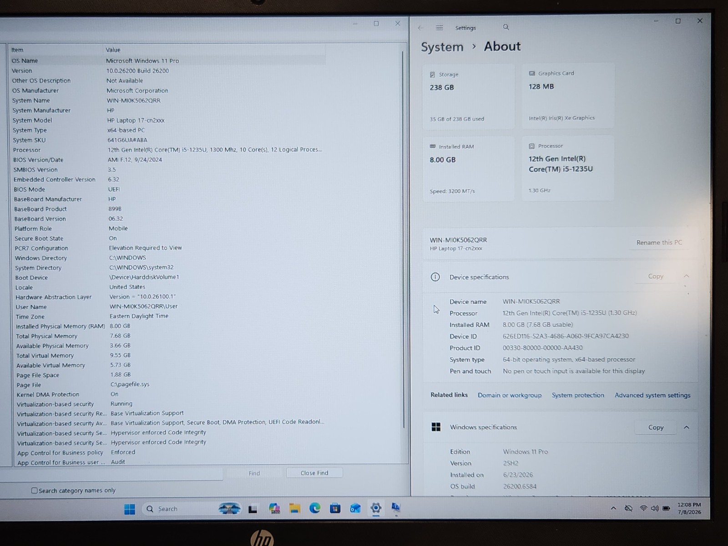Image resolution: width=728 pixels, height=546 pixels.
Task: Collapse the Windows specifications section
Action: tap(686, 427)
